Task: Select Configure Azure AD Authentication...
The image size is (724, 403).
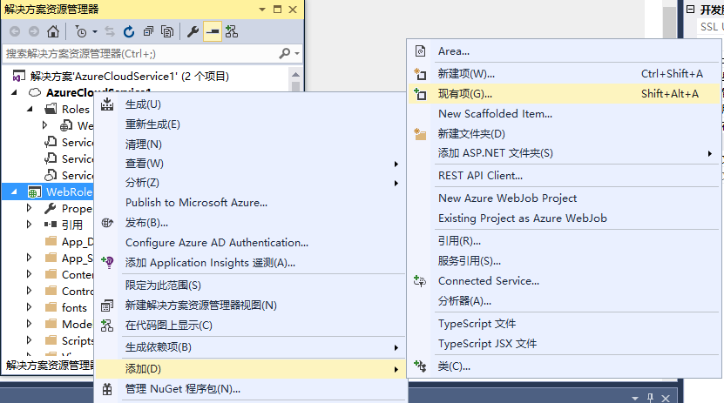Action: point(249,243)
